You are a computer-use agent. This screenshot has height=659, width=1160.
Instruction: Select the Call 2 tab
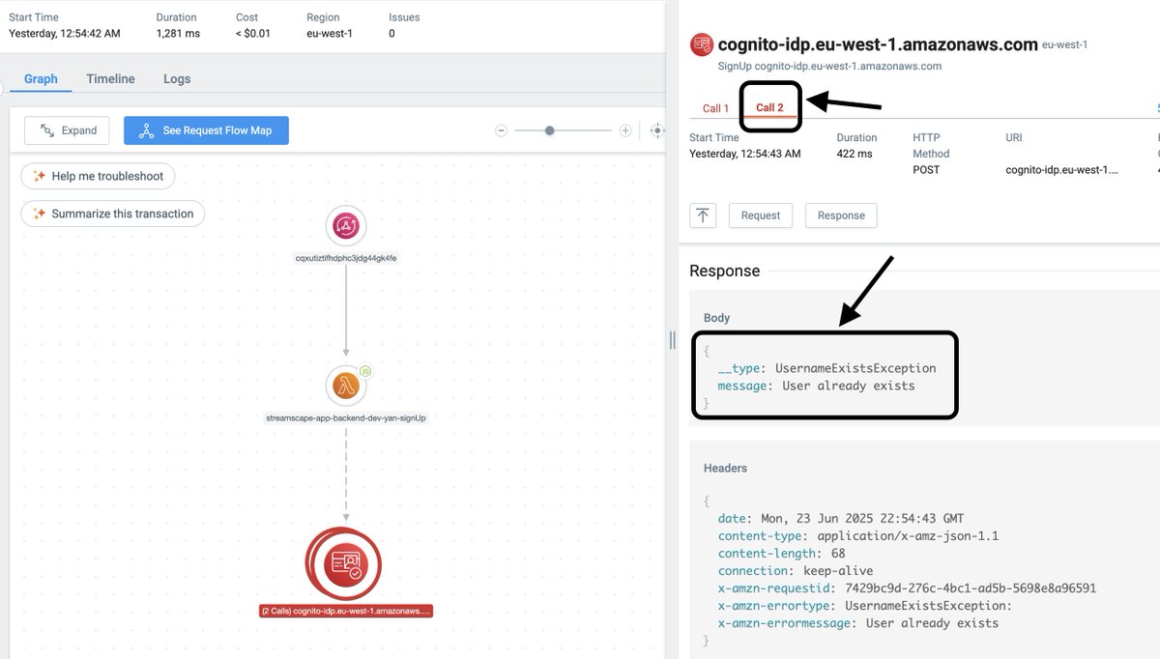click(x=769, y=107)
